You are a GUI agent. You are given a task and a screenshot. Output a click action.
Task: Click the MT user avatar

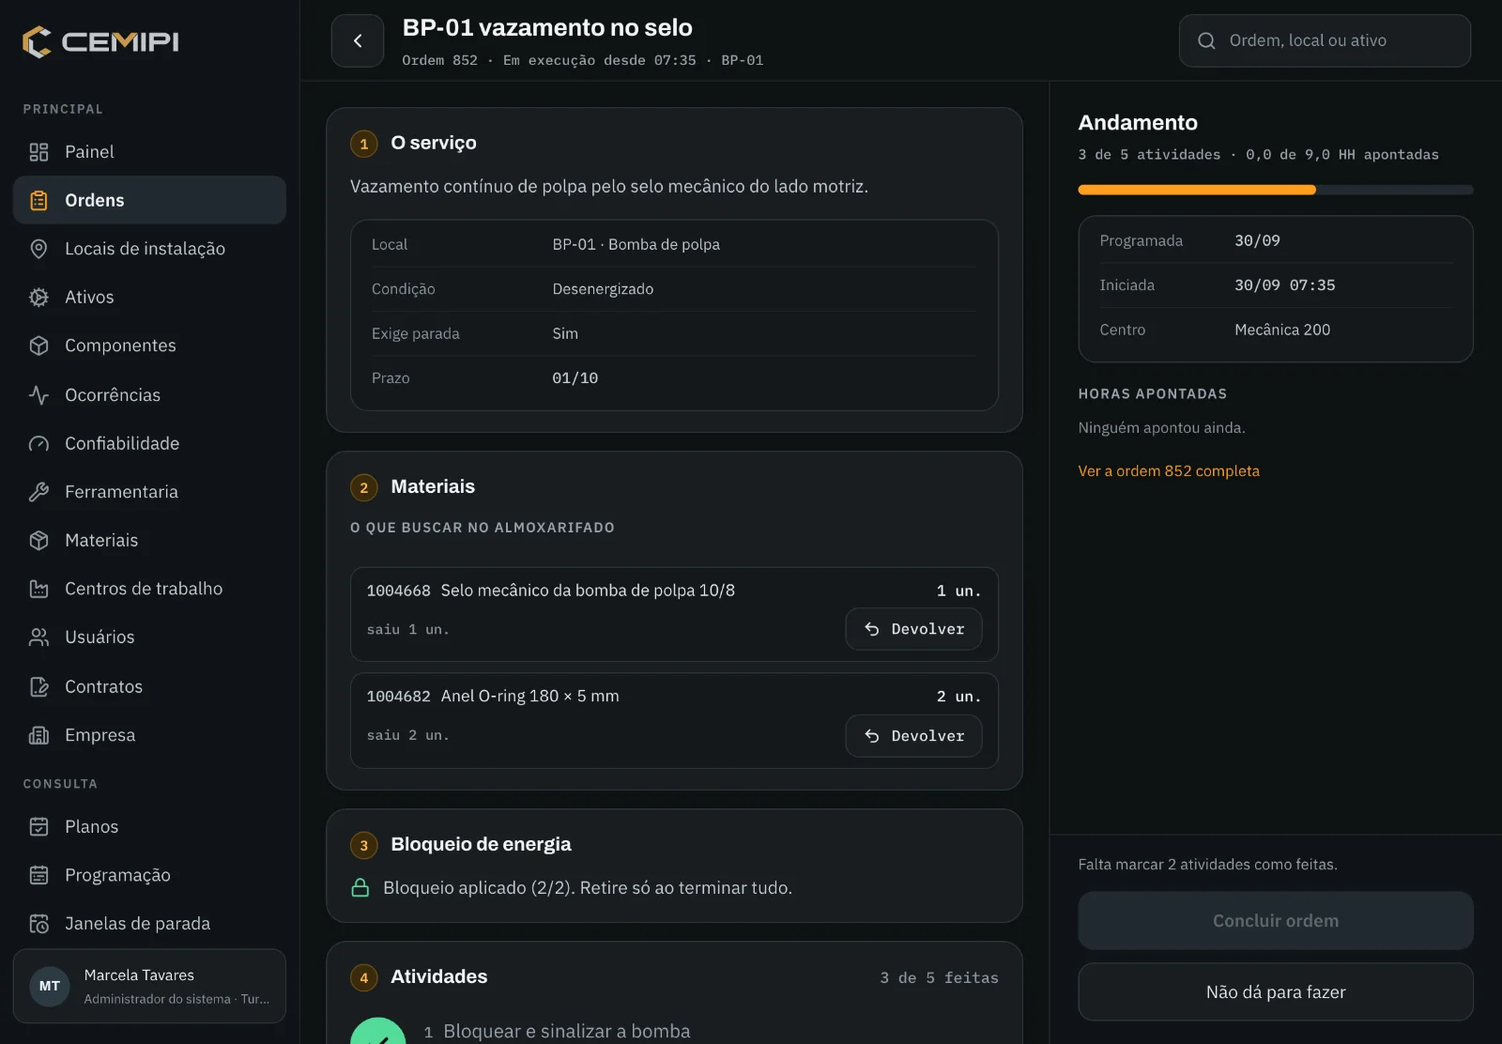tap(50, 986)
